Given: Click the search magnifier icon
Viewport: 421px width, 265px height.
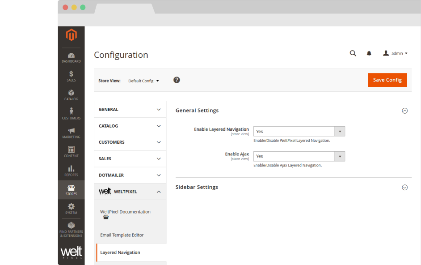Looking at the screenshot, I should [353, 53].
